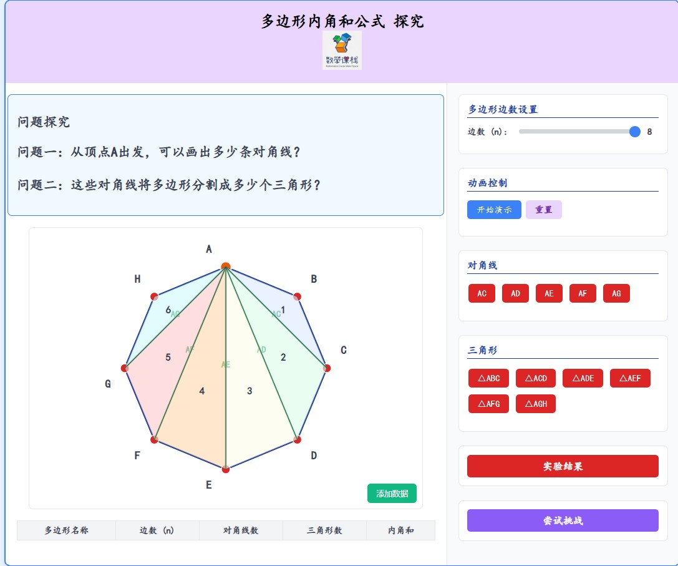Select diagonal AD in the 对角线 panel
Viewport: 678px width, 566px height.
pos(515,293)
